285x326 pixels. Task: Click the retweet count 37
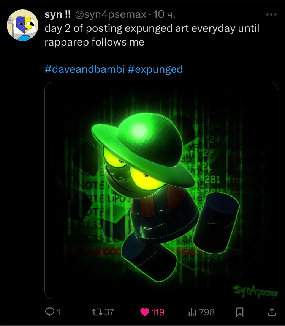109,312
